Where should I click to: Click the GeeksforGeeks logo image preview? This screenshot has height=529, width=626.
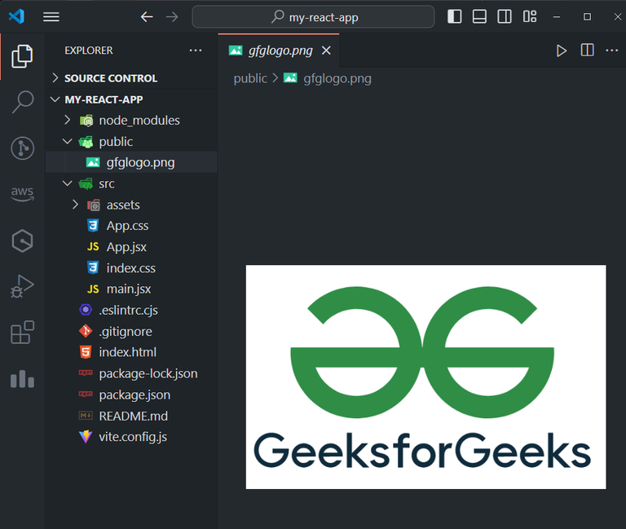425,377
